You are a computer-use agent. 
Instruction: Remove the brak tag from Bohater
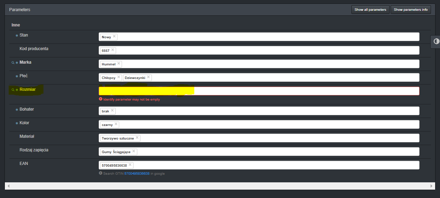pos(112,111)
